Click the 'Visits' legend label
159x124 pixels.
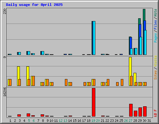click(156, 61)
